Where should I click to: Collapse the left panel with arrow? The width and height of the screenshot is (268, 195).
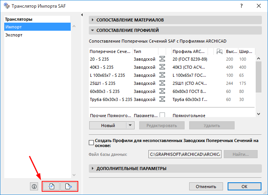pos(82,15)
